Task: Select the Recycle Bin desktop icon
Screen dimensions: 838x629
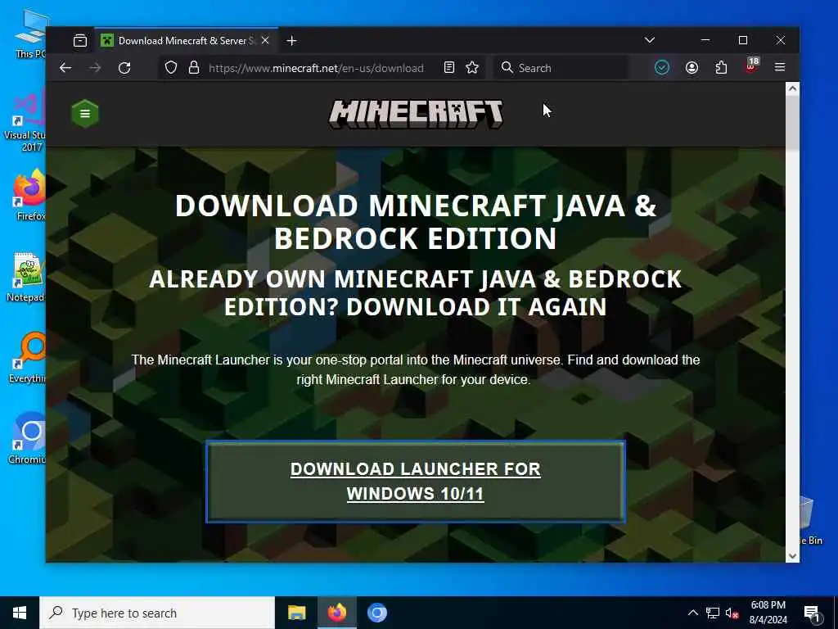Action: pos(811,520)
